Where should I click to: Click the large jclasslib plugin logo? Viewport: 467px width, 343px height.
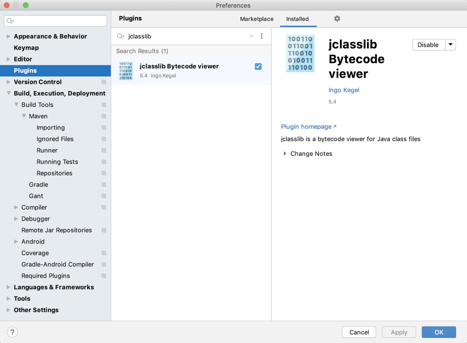[x=300, y=53]
